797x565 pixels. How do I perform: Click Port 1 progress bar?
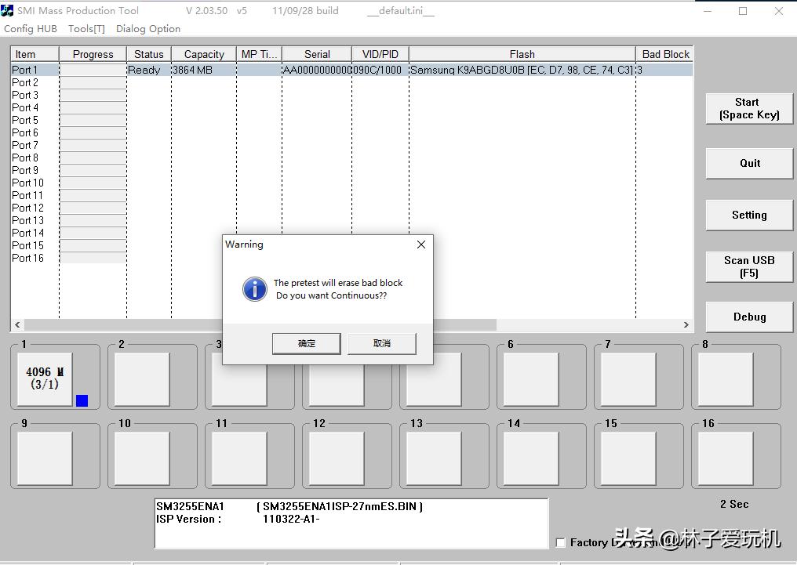pos(93,70)
